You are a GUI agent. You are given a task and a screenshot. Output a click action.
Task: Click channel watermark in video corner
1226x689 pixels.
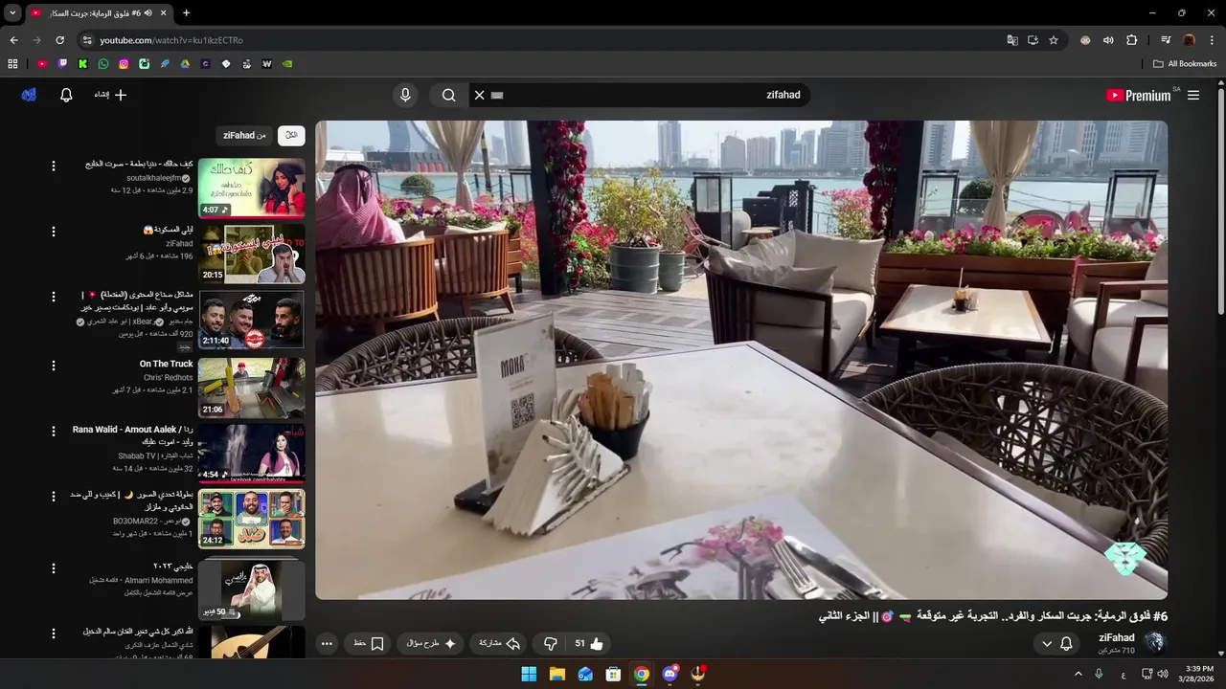tap(1124, 558)
